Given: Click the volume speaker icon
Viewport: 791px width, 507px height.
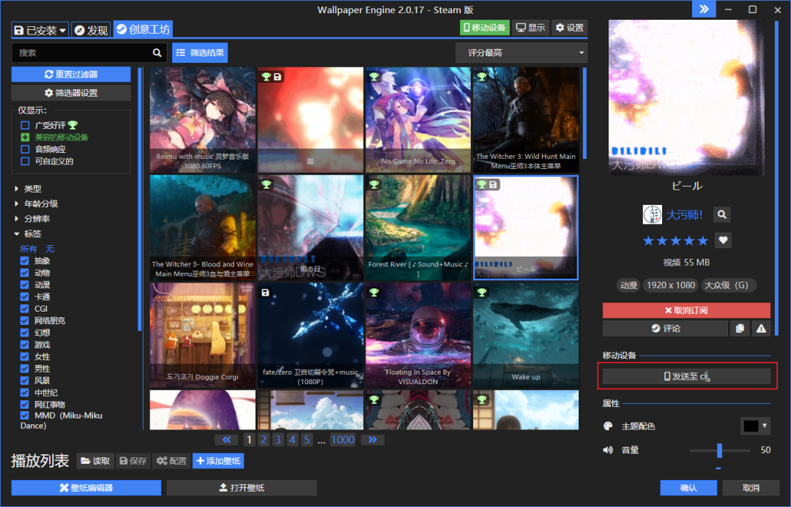Looking at the screenshot, I should [x=608, y=450].
